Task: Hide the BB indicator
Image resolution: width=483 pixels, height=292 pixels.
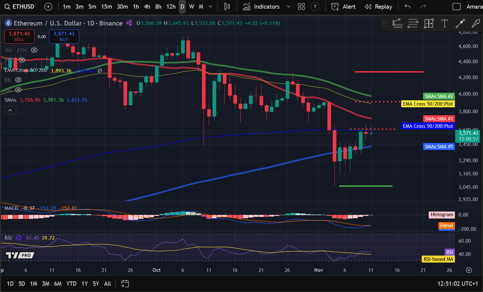Action: tap(18, 80)
